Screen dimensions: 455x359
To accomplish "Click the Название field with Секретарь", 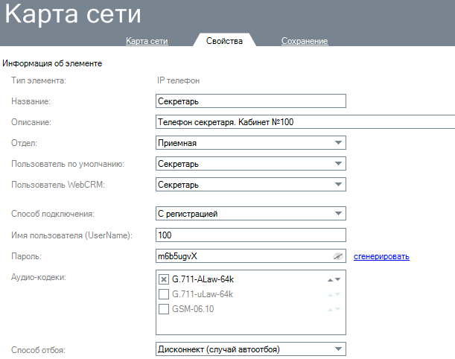I will pos(251,101).
